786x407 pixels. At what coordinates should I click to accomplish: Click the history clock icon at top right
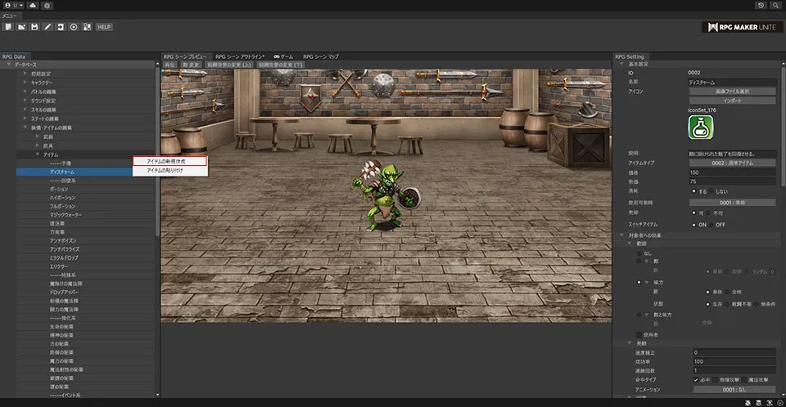pos(761,6)
